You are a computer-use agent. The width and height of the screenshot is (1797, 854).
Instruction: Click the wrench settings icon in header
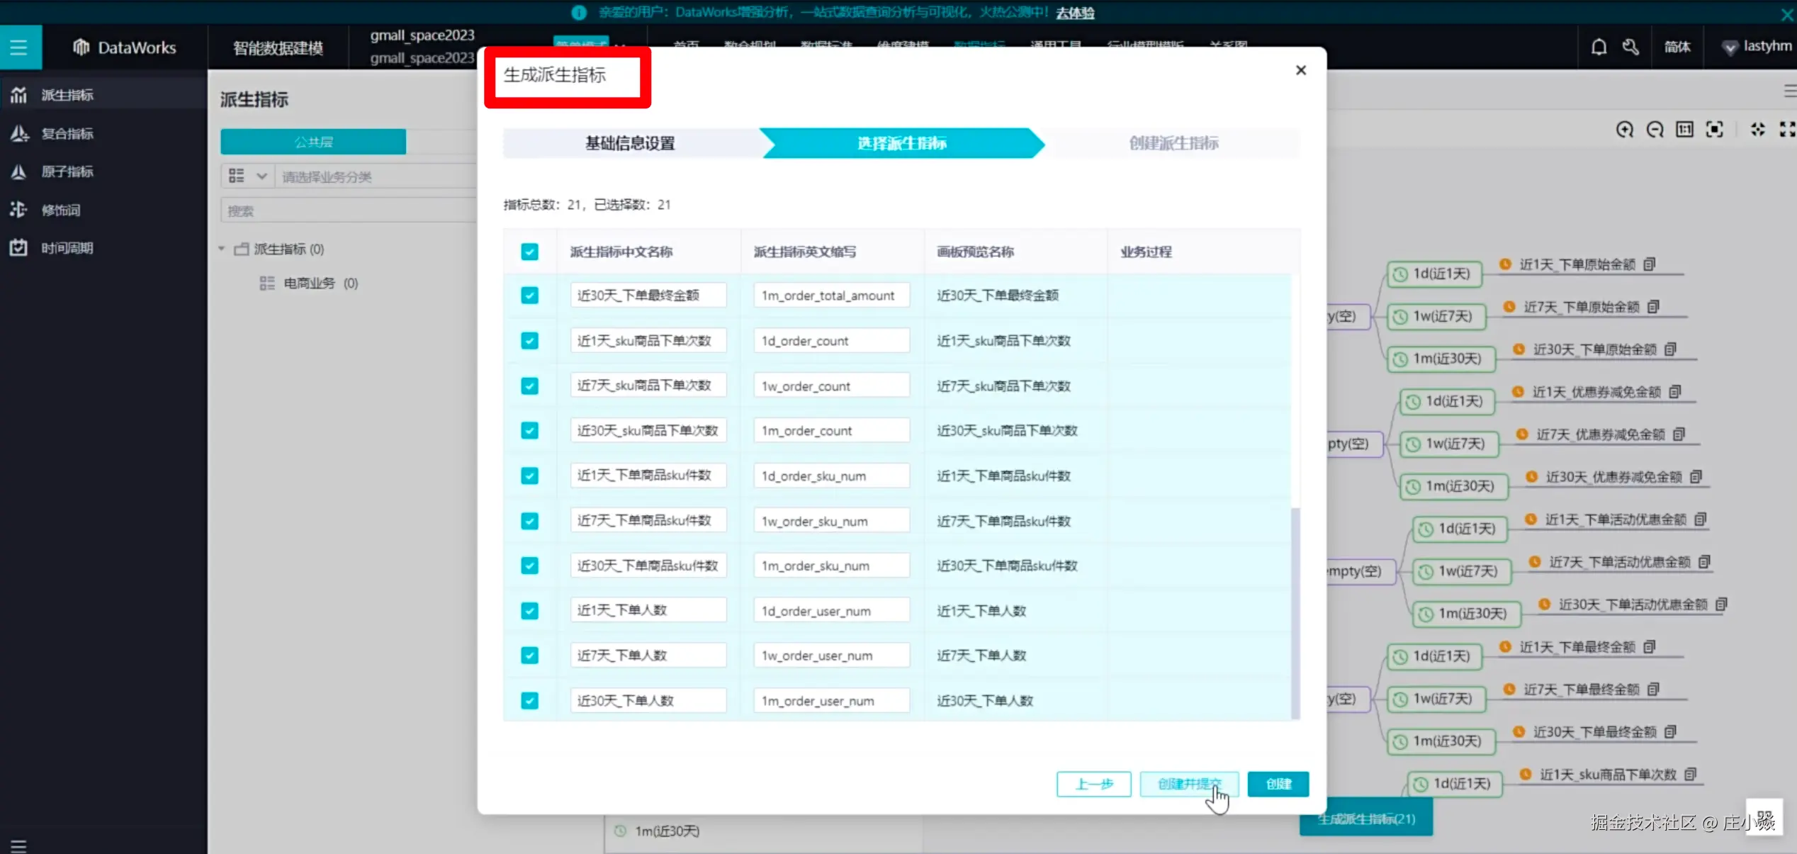click(1630, 47)
